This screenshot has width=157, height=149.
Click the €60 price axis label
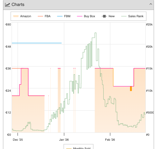point(8,25)
